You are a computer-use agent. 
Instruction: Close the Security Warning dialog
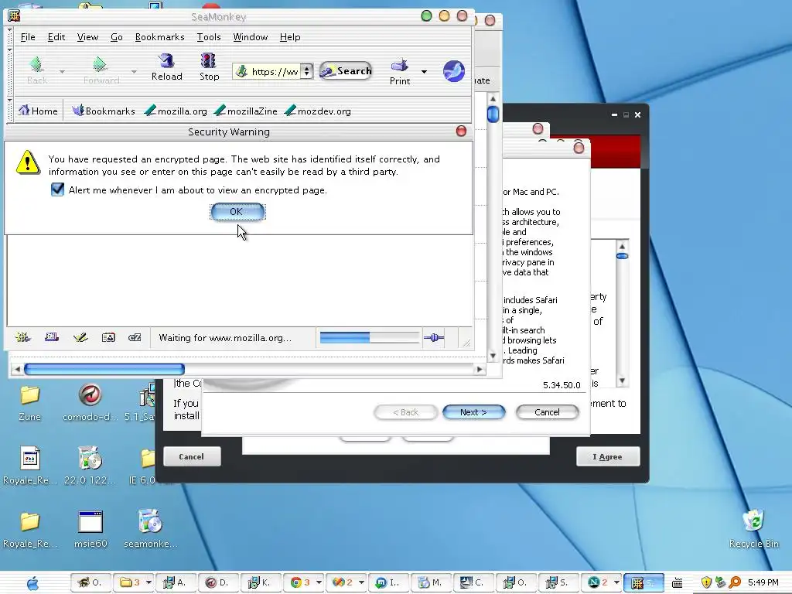click(x=461, y=131)
